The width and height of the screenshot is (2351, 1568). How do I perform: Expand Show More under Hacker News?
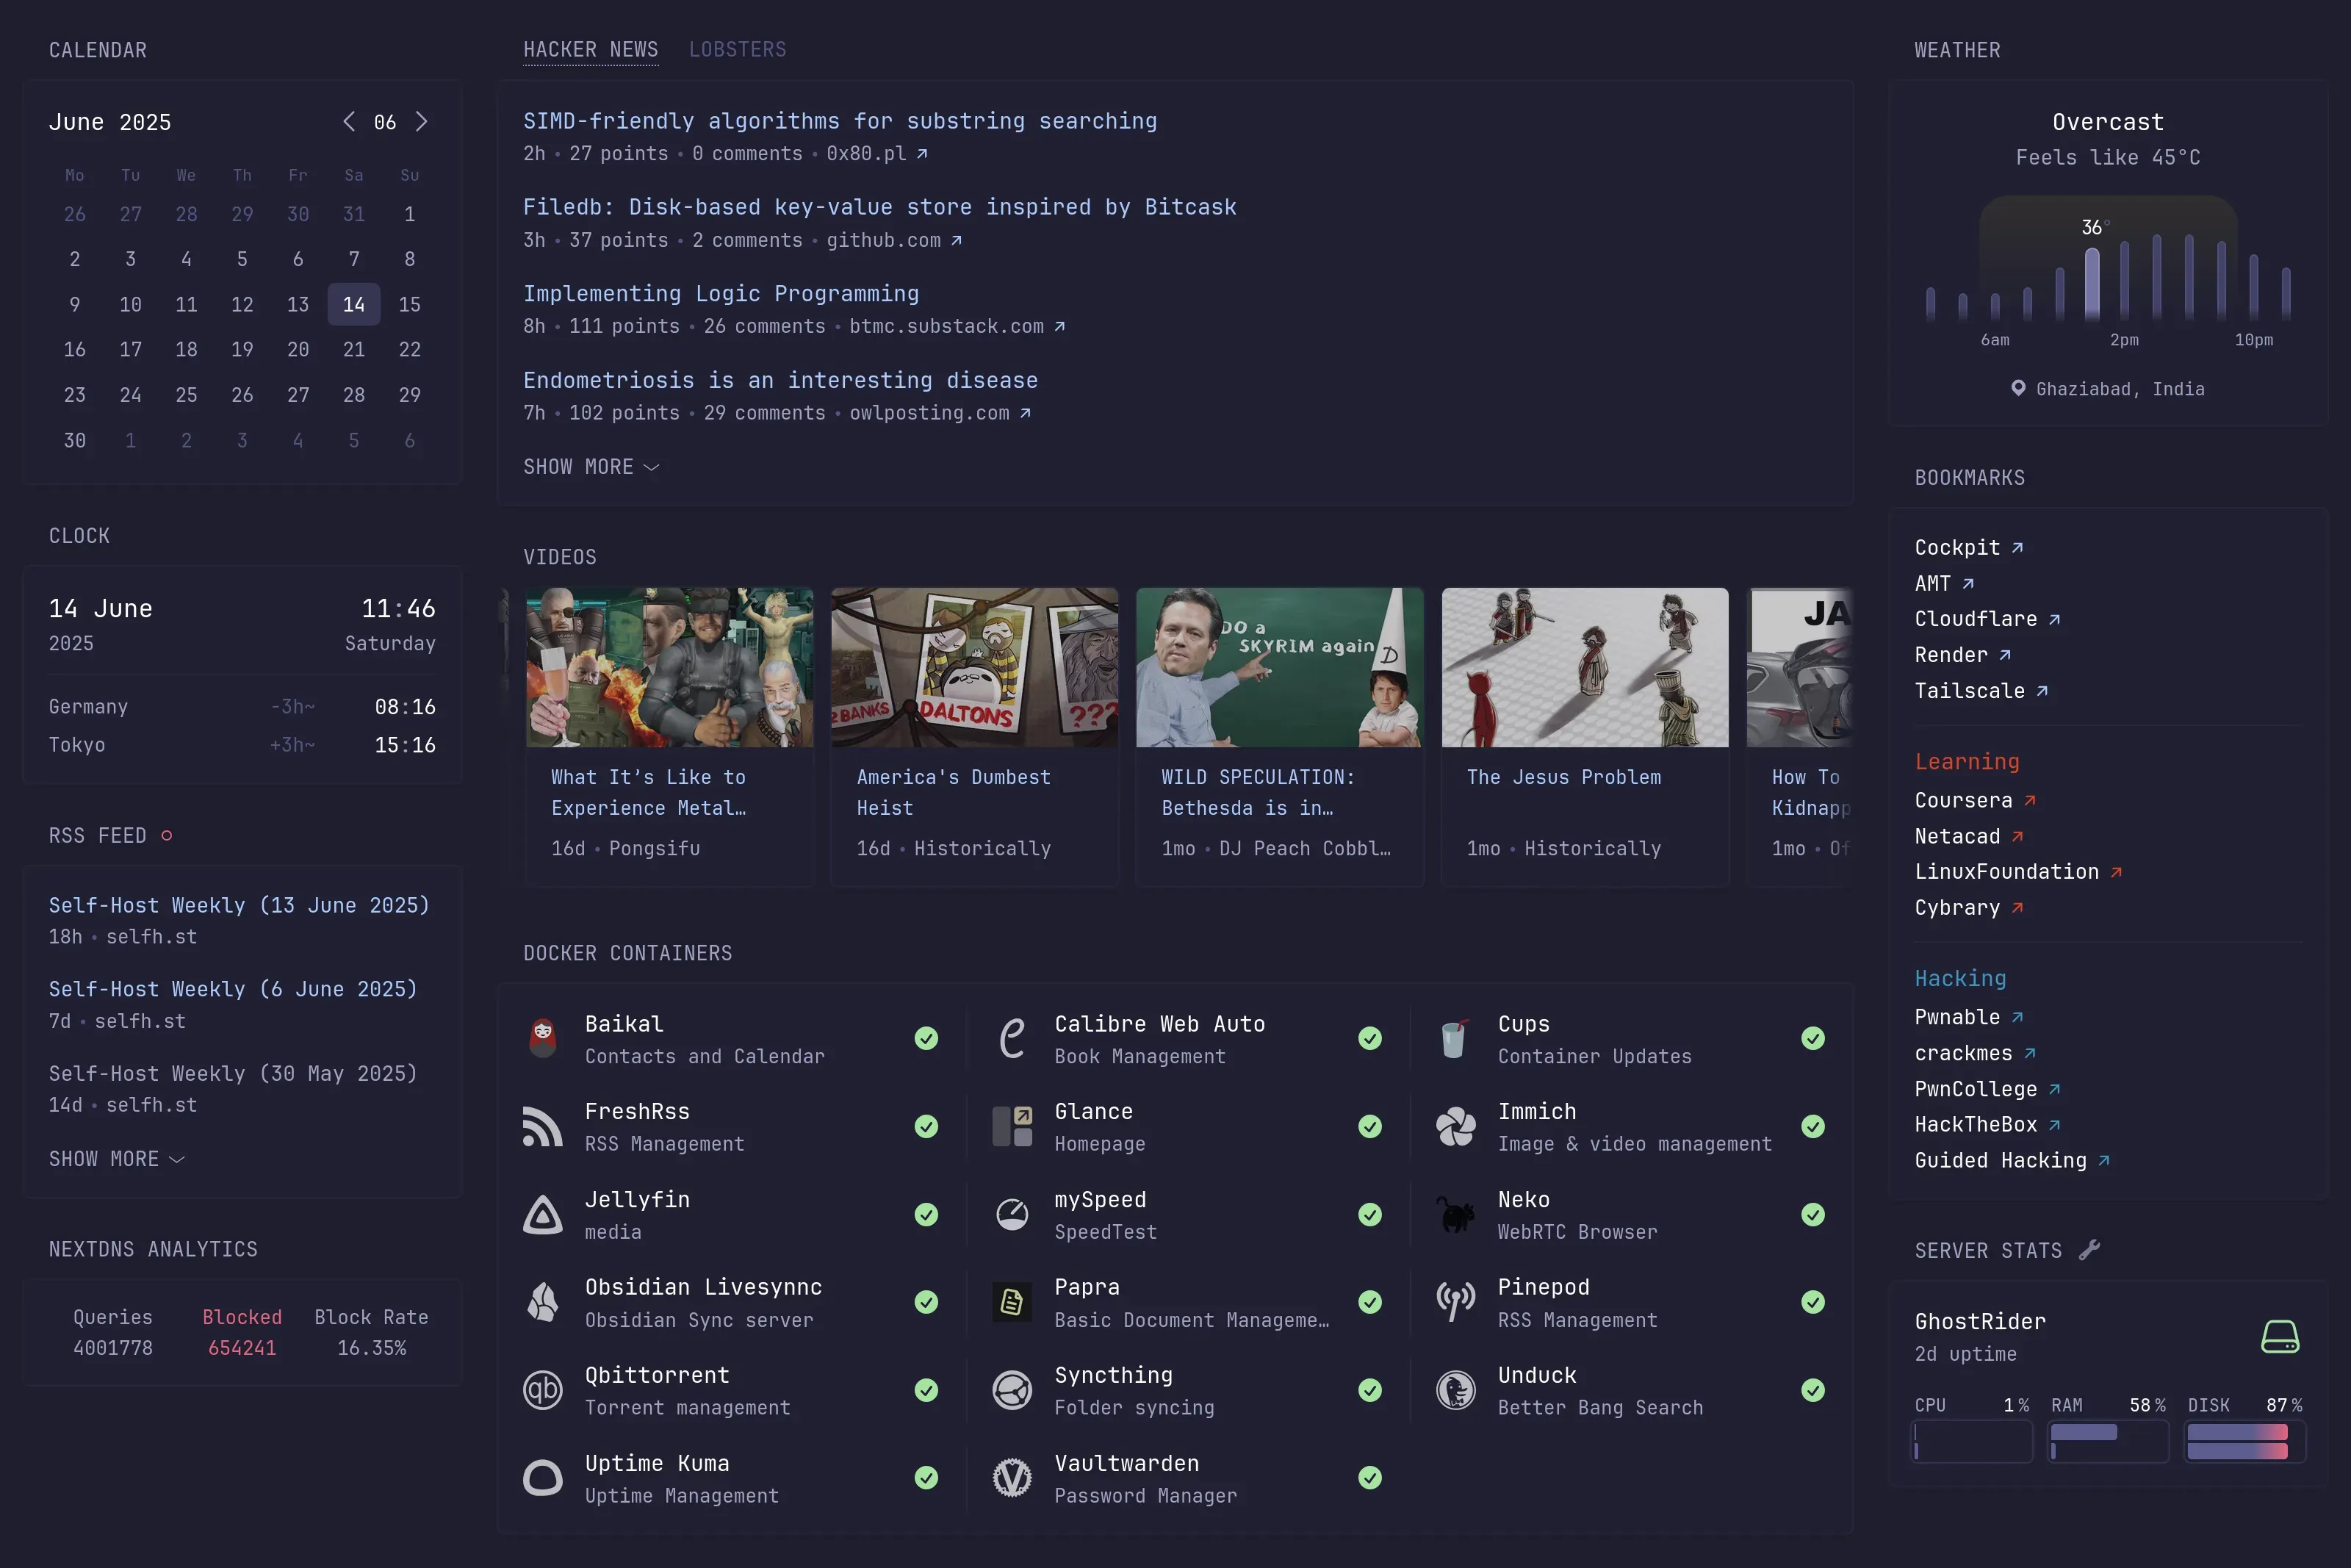coord(591,467)
